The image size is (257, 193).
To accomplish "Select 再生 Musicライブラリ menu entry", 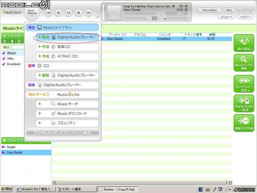I will pos(62,27).
